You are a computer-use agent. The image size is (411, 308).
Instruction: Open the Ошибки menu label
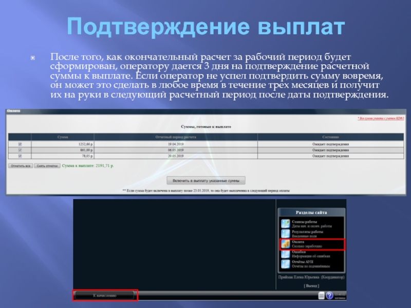[299, 252]
